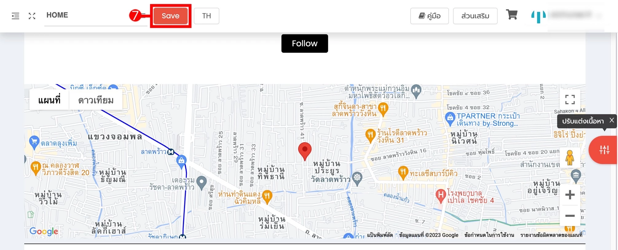Open ส่วนเสริม add-ons
This screenshot has height=250, width=618.
[475, 16]
